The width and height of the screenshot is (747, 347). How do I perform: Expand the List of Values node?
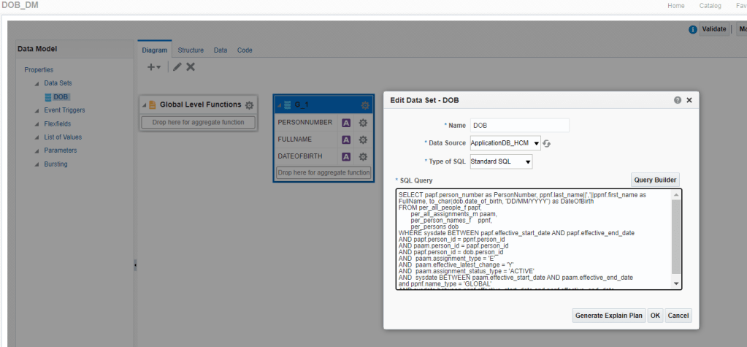click(36, 137)
